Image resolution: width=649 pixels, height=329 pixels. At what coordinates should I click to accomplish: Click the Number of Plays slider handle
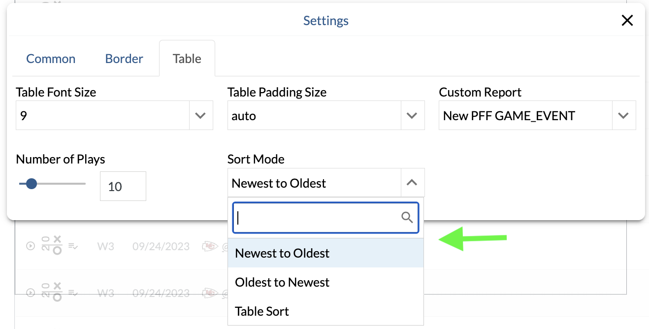[32, 184]
